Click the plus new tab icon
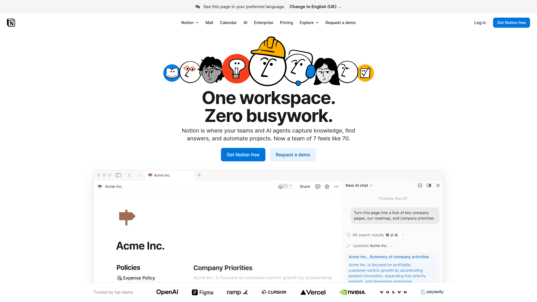 click(199, 175)
